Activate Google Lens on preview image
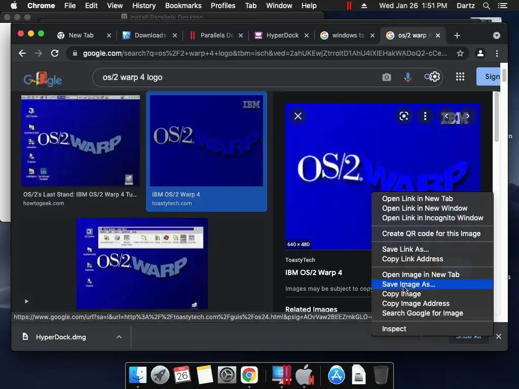The image size is (519, 389). point(404,116)
